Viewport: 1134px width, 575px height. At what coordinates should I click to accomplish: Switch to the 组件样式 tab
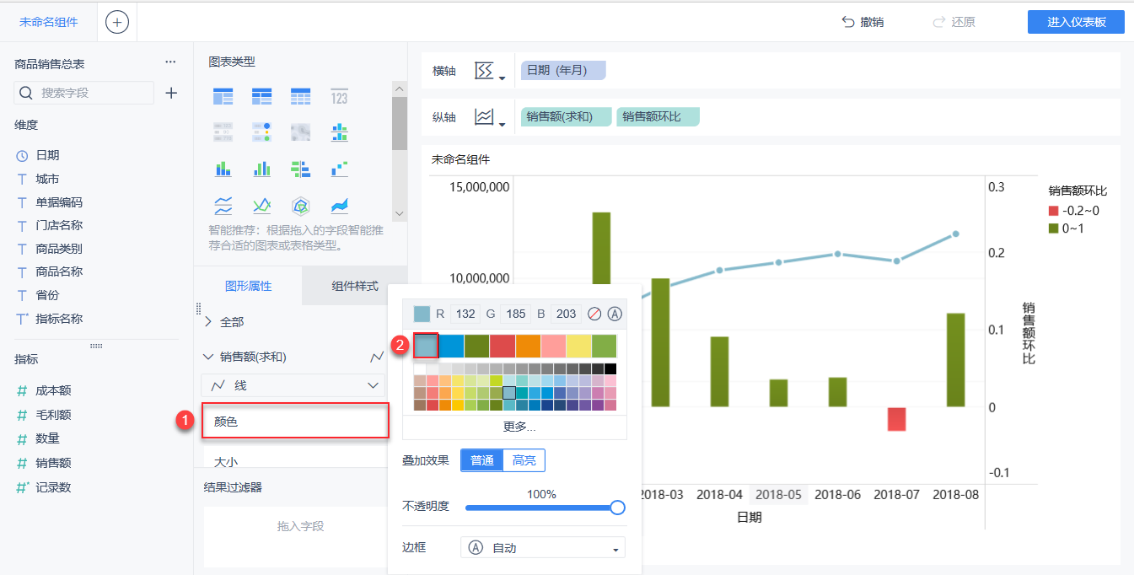[x=355, y=286]
